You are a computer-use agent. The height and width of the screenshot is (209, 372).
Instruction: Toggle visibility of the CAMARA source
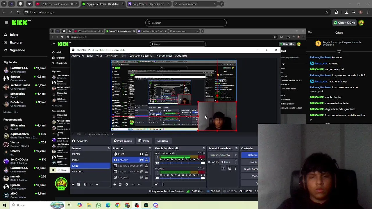[x=142, y=160]
